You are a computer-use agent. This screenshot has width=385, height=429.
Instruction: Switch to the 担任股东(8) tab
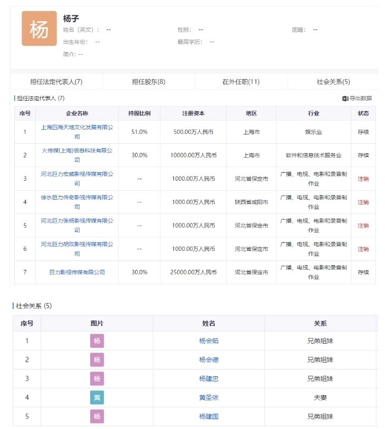point(149,82)
